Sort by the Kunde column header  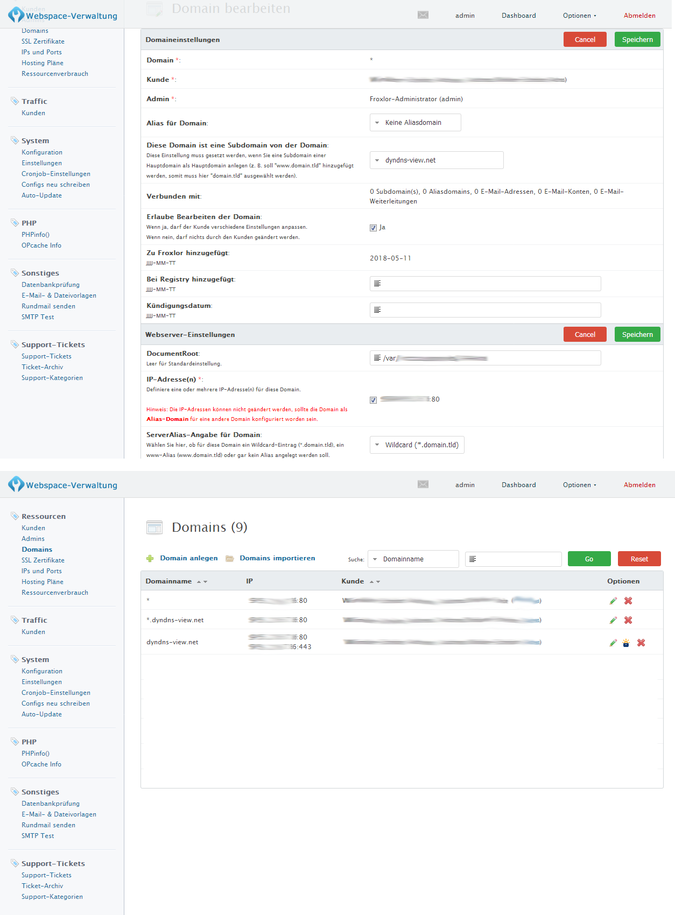point(353,581)
